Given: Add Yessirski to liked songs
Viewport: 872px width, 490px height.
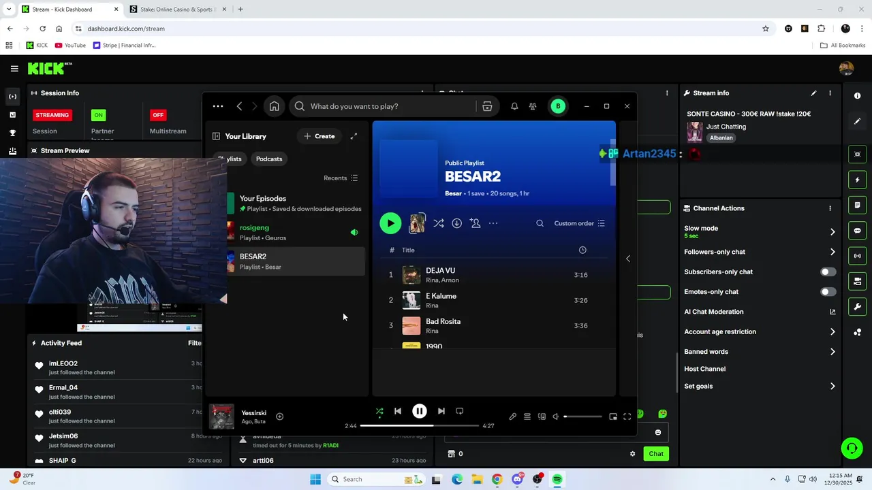Looking at the screenshot, I should pyautogui.click(x=279, y=416).
